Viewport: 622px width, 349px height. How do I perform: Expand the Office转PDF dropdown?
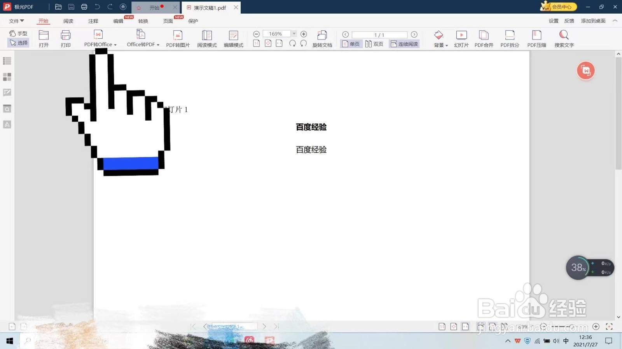[x=158, y=45]
